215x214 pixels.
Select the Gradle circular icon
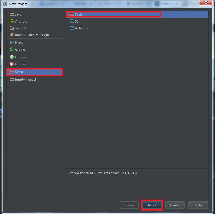click(x=12, y=50)
